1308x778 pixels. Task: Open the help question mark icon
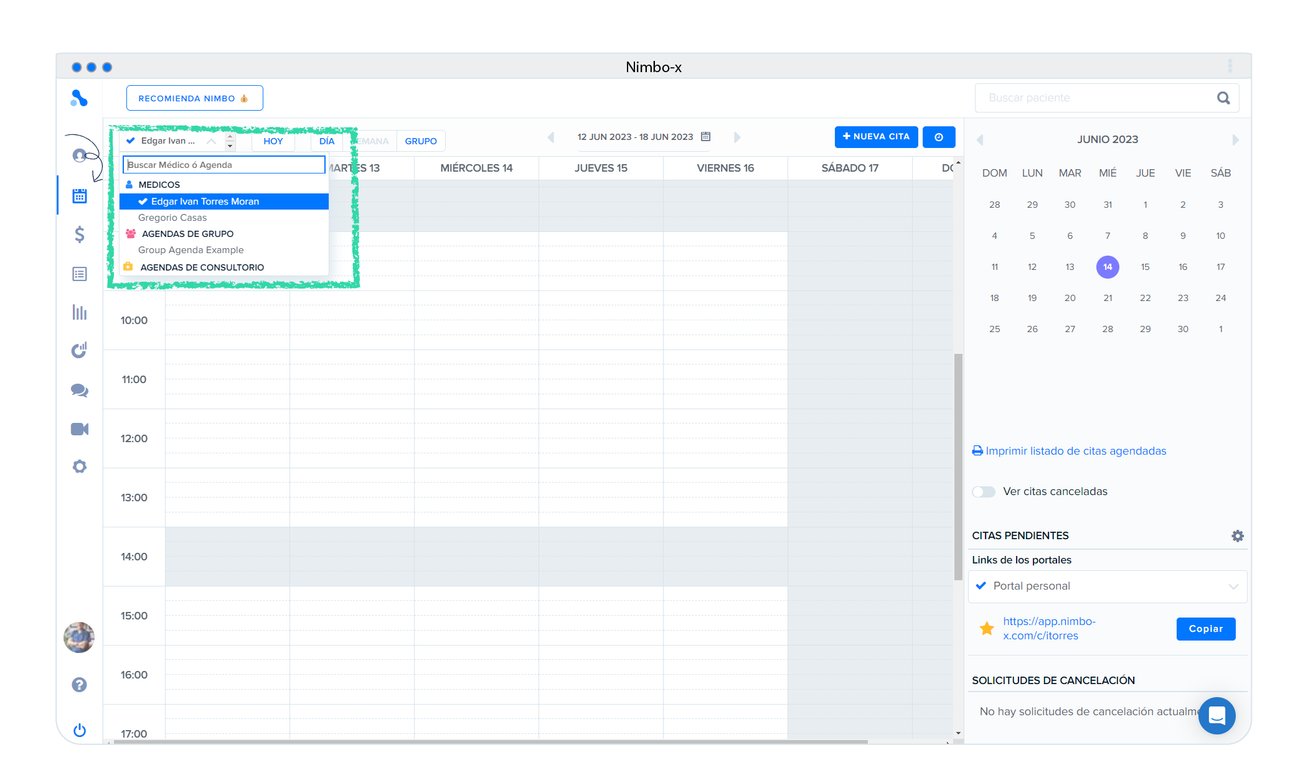[x=80, y=685]
